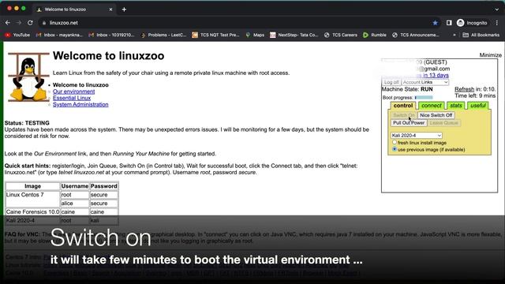Image resolution: width=505 pixels, height=284 pixels.
Task: Click the 'Username' column header
Action: pyautogui.click(x=75, y=186)
